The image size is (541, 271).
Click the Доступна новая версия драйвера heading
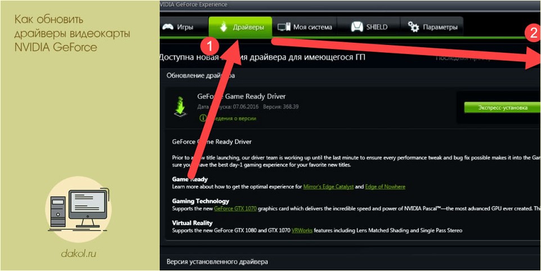(262, 57)
